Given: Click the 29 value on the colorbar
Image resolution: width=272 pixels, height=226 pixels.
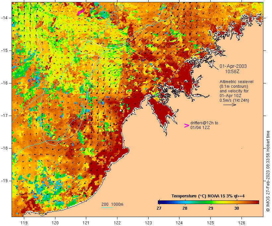Looking at the screenshot, I should 211,208.
